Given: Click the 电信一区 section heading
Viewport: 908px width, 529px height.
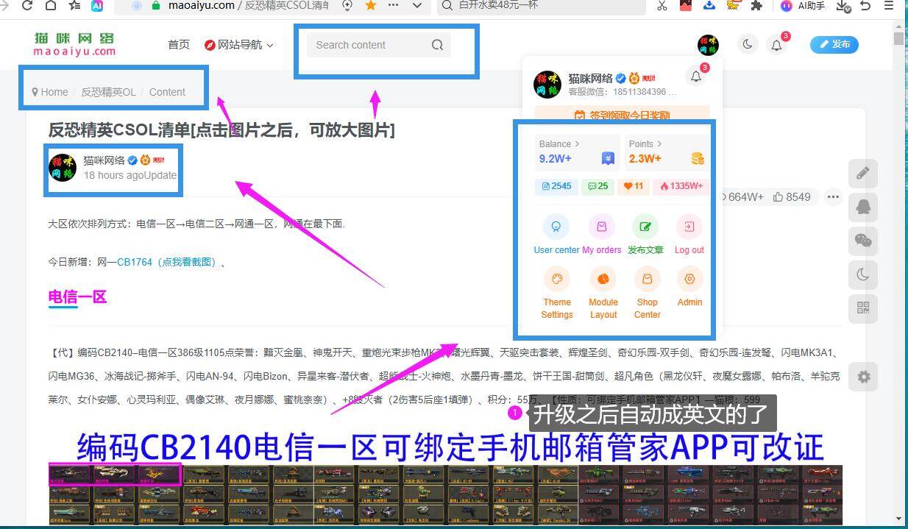Looking at the screenshot, I should tap(77, 297).
